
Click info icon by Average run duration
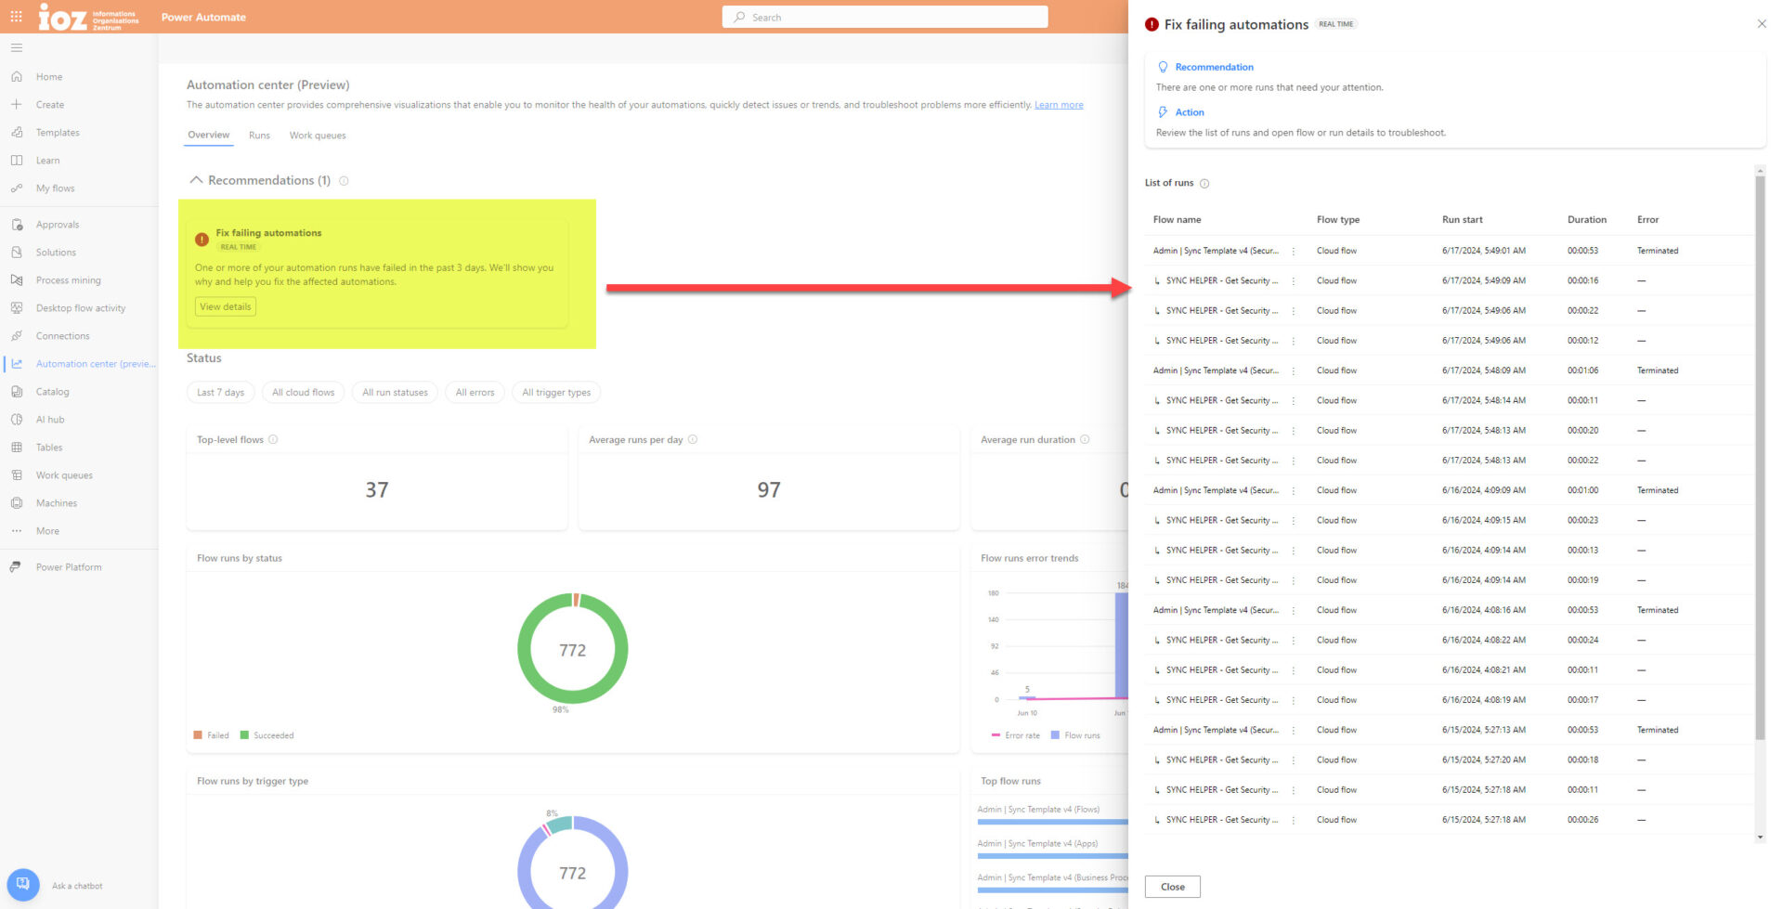[x=1085, y=440]
